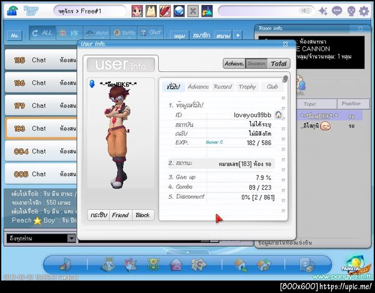Filter room list by Battle mode
The image size is (375, 293).
(x=124, y=32)
